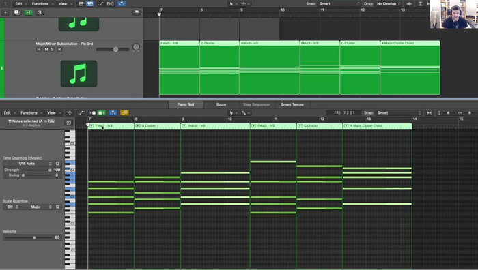
Task: Toggle MIDI In button in Piano Roll toolbar
Action: (x=92, y=113)
